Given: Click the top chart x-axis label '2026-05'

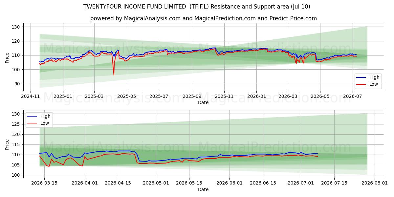Looking at the screenshot, I should [320, 97].
